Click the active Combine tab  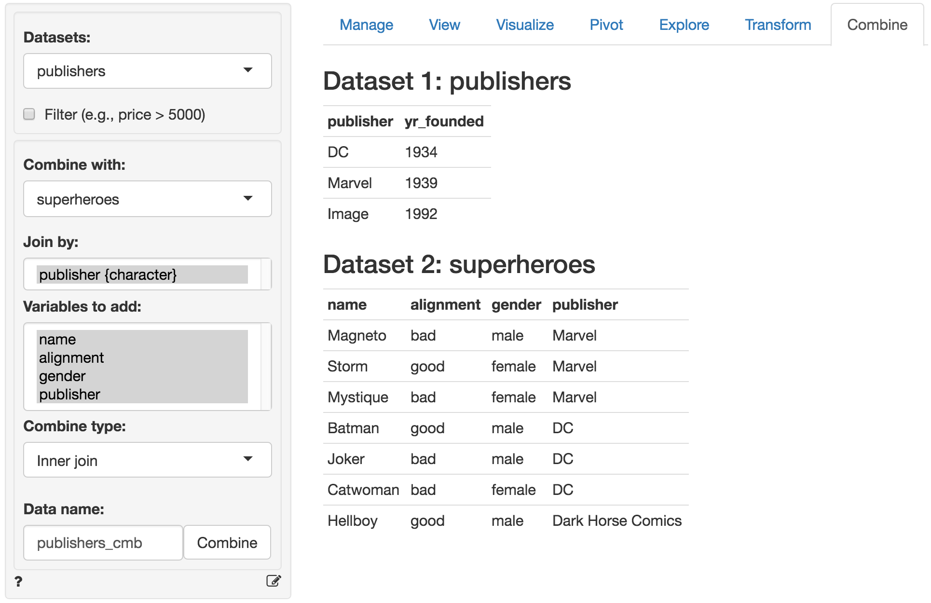tap(877, 25)
